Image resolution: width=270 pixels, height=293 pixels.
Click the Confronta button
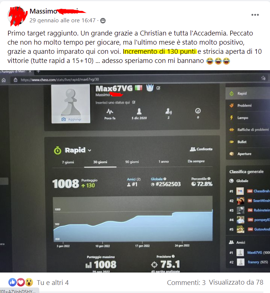[x=201, y=149]
